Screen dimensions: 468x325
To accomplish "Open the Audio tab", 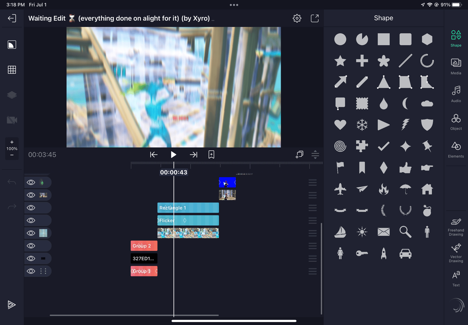I will [456, 94].
